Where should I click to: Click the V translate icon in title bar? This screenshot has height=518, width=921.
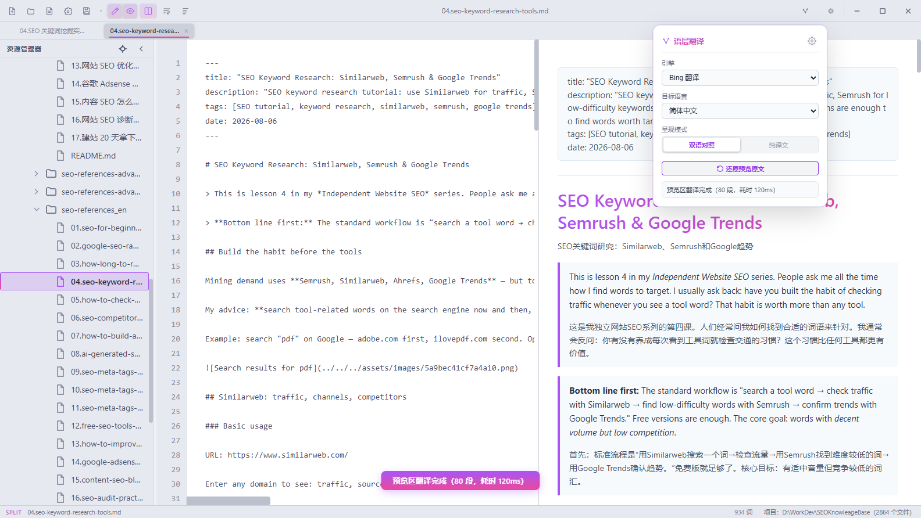pos(805,11)
